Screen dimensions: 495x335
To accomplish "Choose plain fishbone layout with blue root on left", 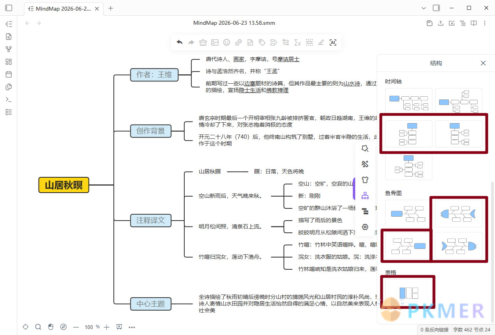I will click(x=408, y=214).
